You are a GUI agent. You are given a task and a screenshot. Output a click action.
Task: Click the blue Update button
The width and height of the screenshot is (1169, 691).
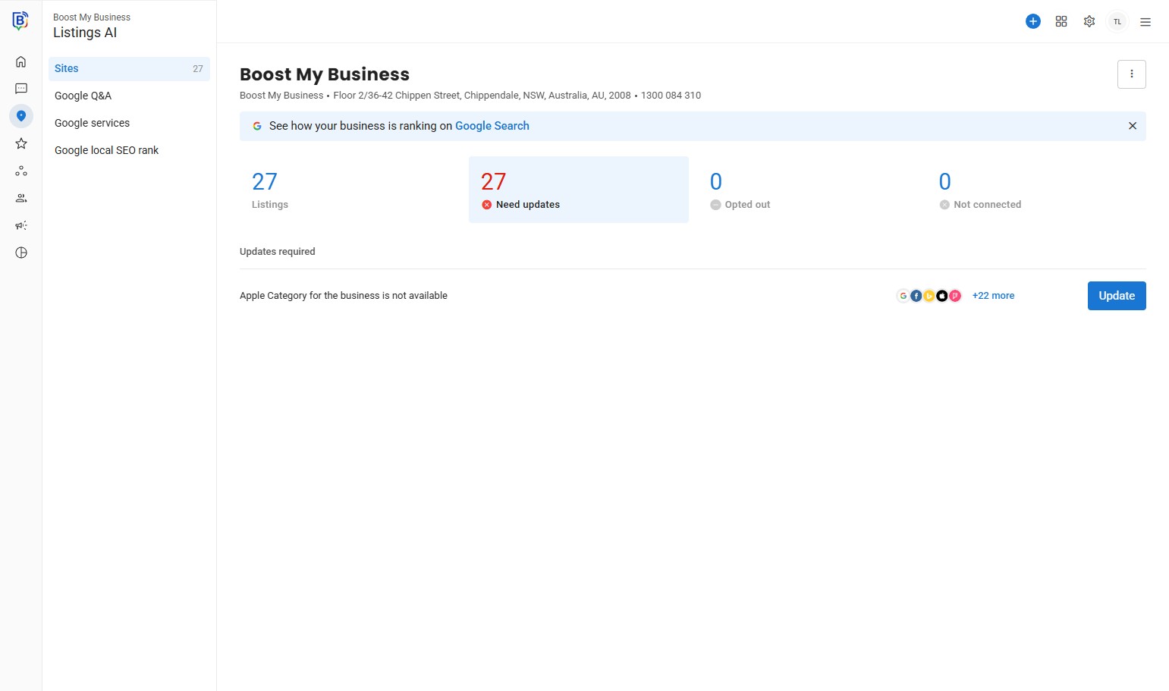(1116, 296)
